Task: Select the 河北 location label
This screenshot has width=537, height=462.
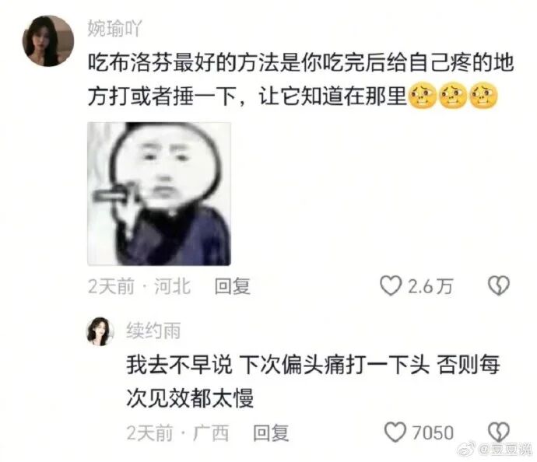Action: pos(172,286)
